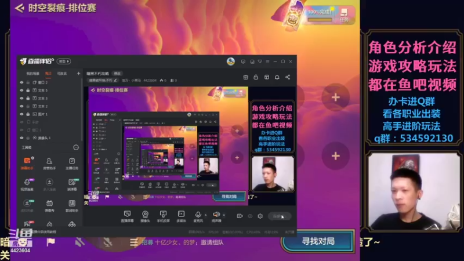Open the 弹幕秀 tool

tap(49, 206)
